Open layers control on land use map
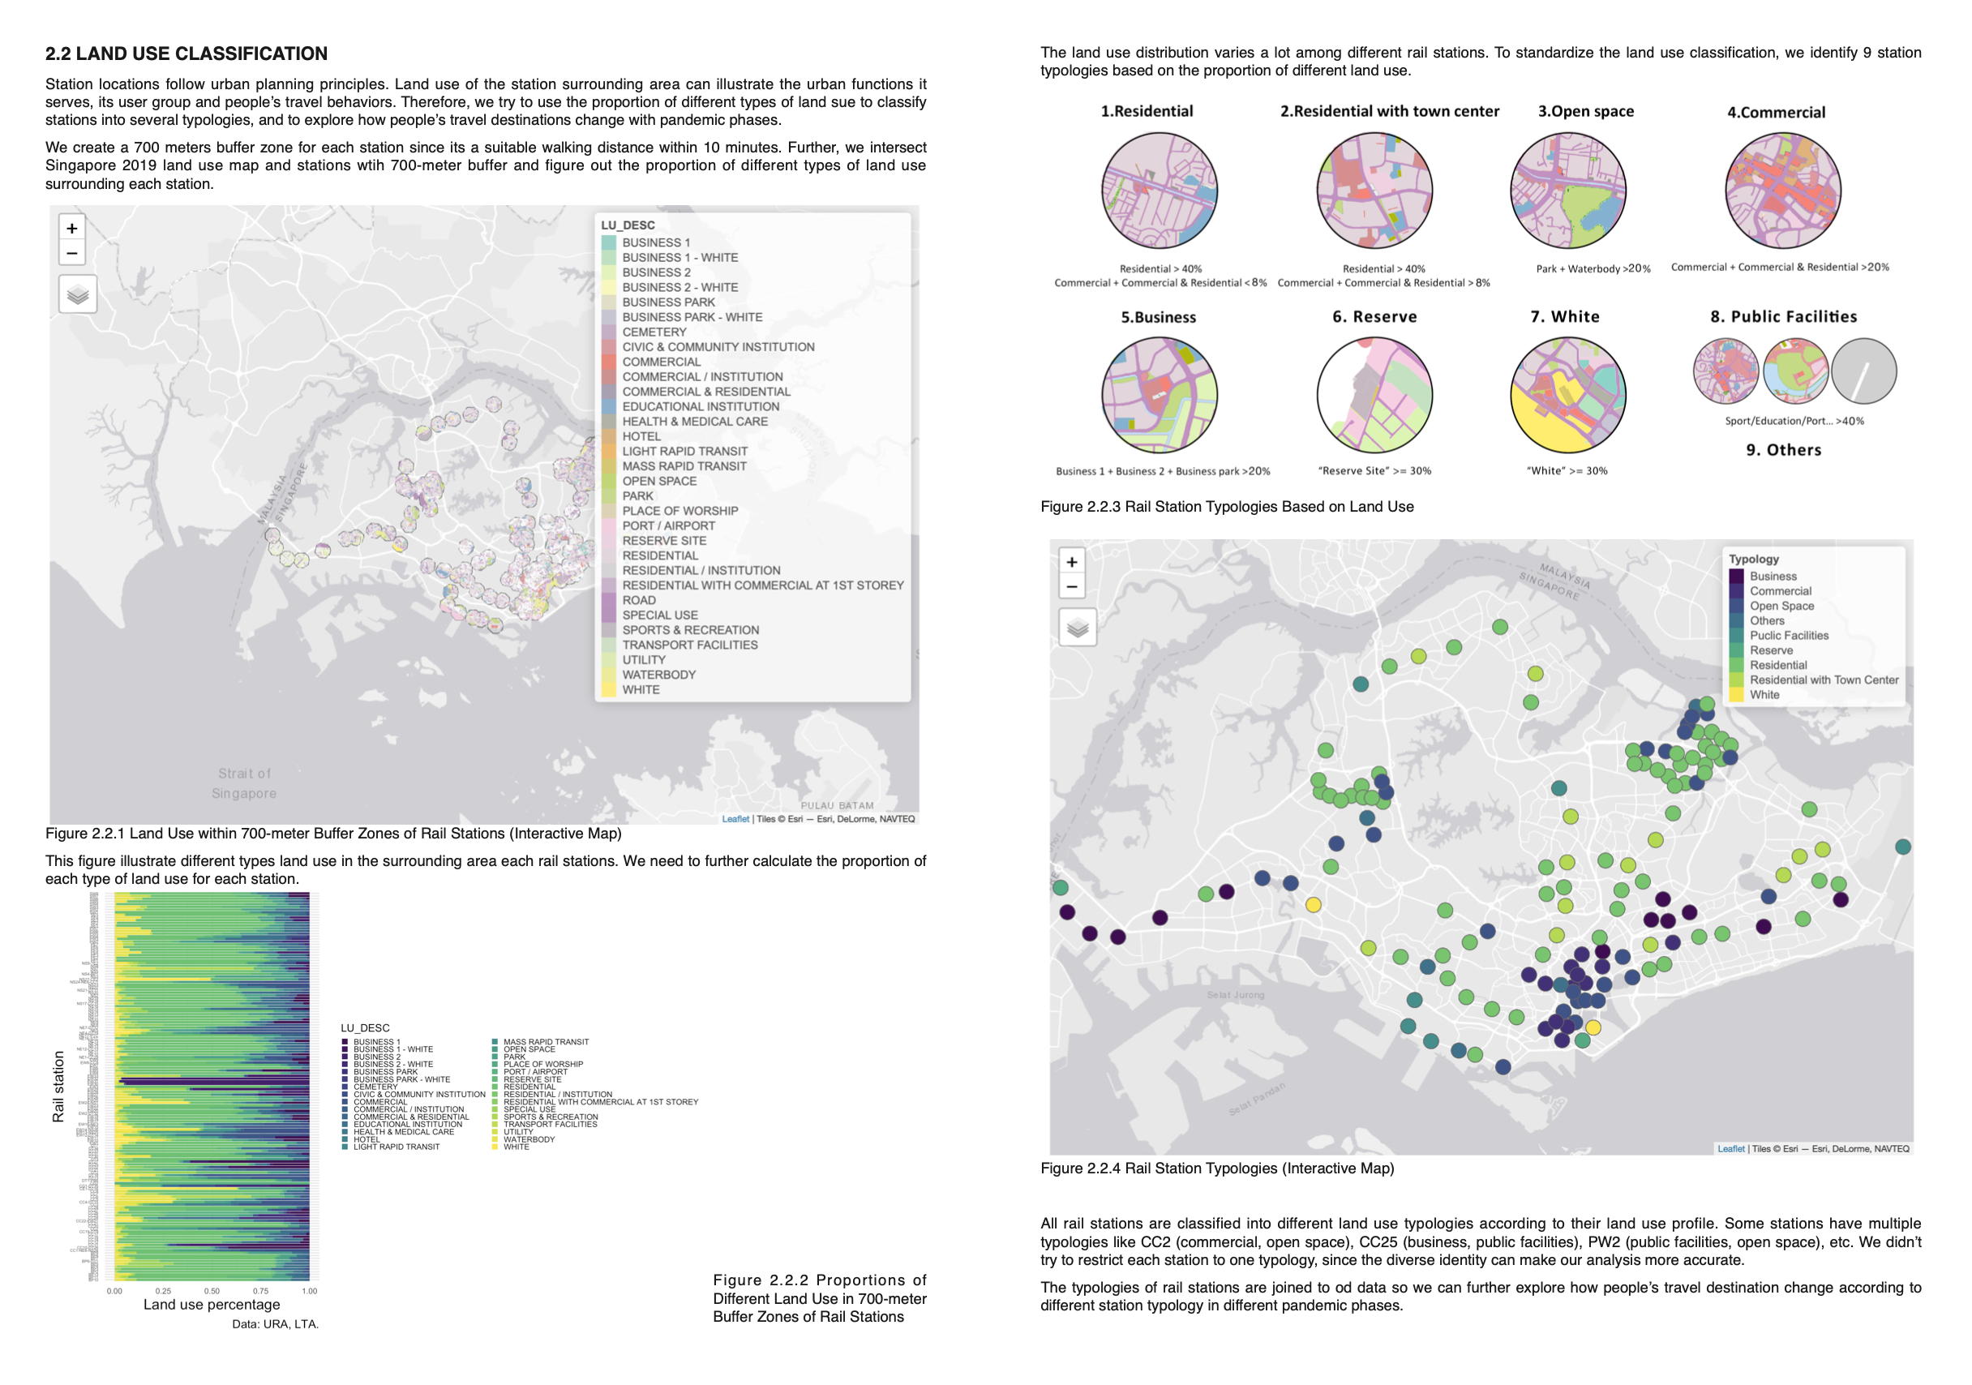Screen dimensions: 1972x1385 [x=77, y=294]
